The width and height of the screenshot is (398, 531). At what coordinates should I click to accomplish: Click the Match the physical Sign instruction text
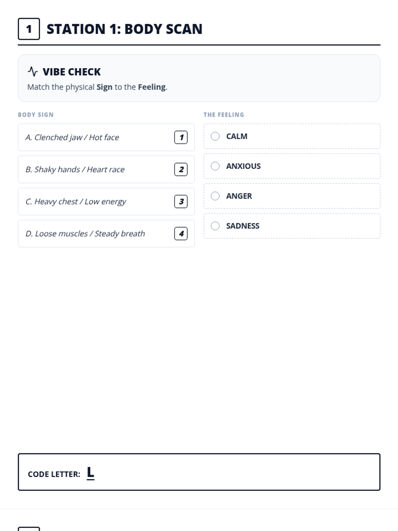coord(97,87)
